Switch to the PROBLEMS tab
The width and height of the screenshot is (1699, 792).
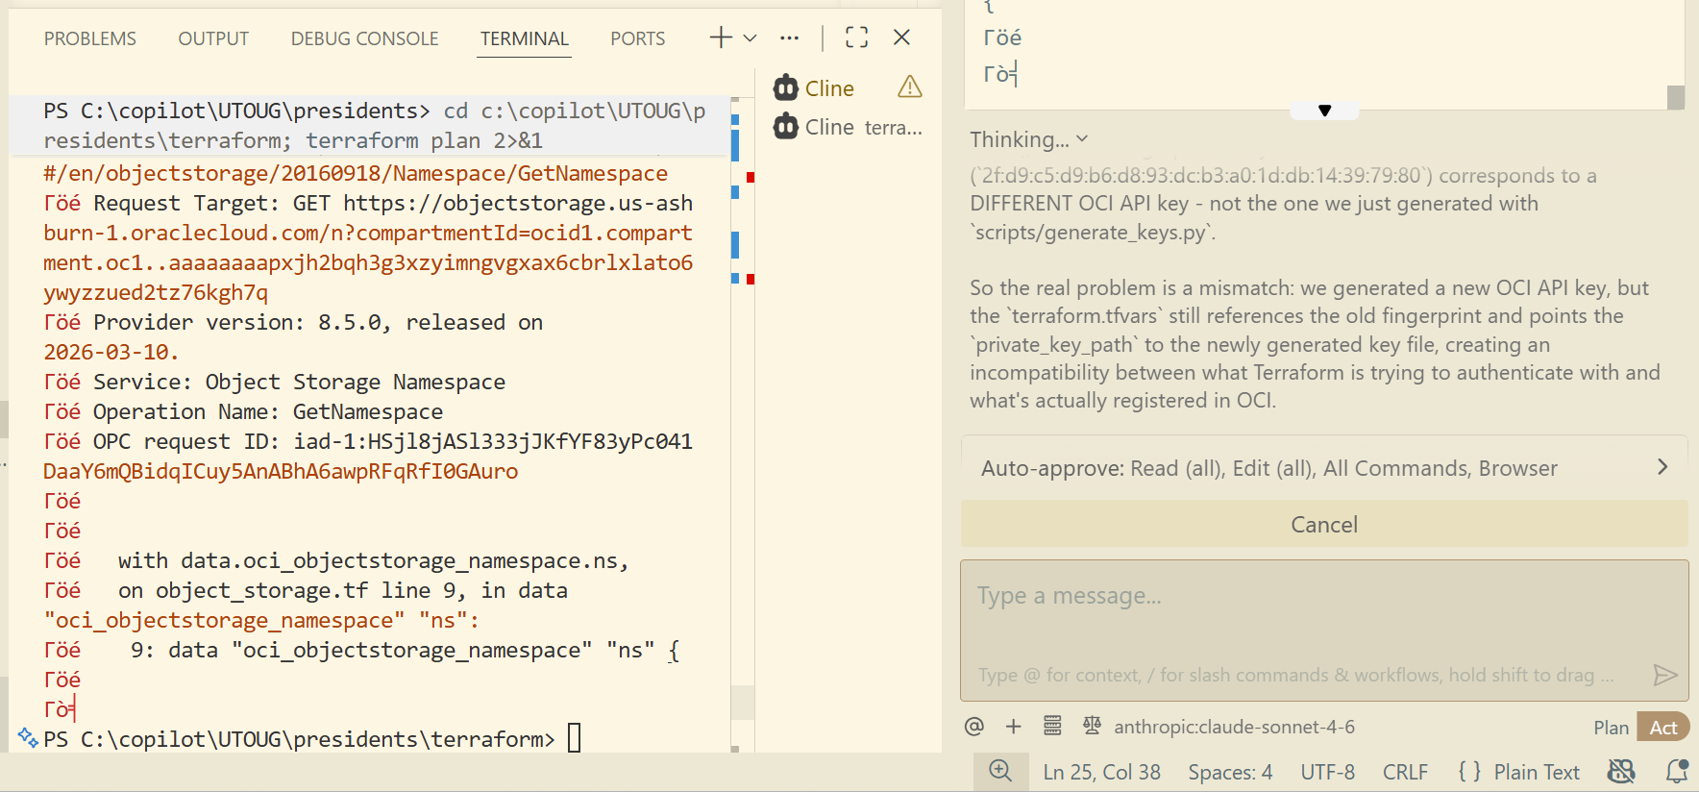[x=90, y=38]
